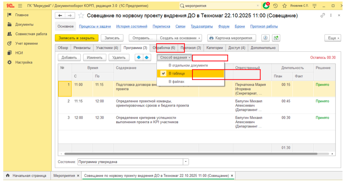
Task: Open Главное section in sidebar
Action: tap(22, 15)
